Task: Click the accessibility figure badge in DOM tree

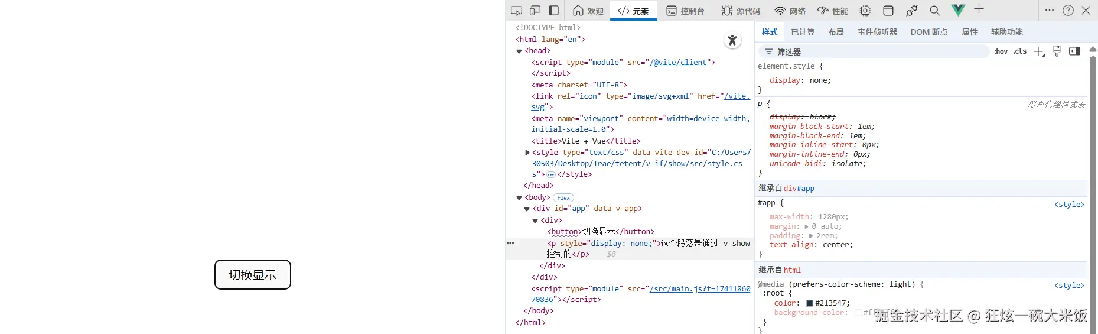Action: [732, 40]
